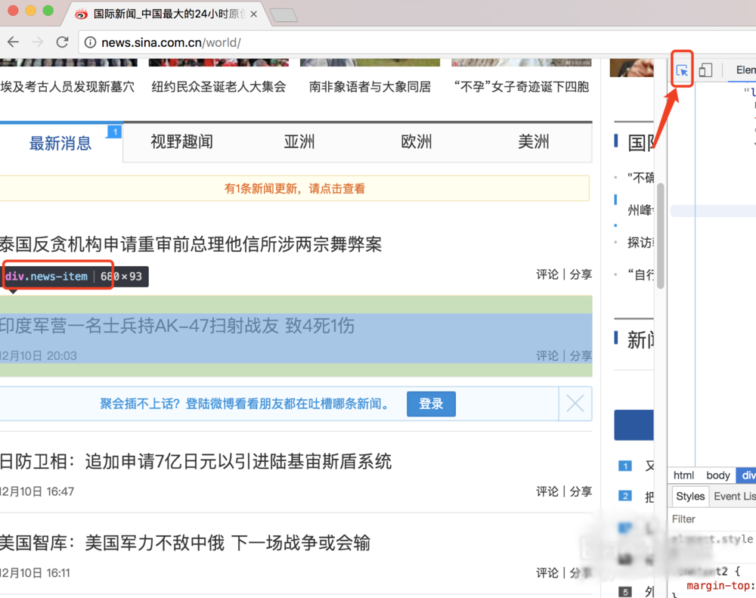
Task: Click the Sina favicon on the browser tab
Action: tap(80, 14)
